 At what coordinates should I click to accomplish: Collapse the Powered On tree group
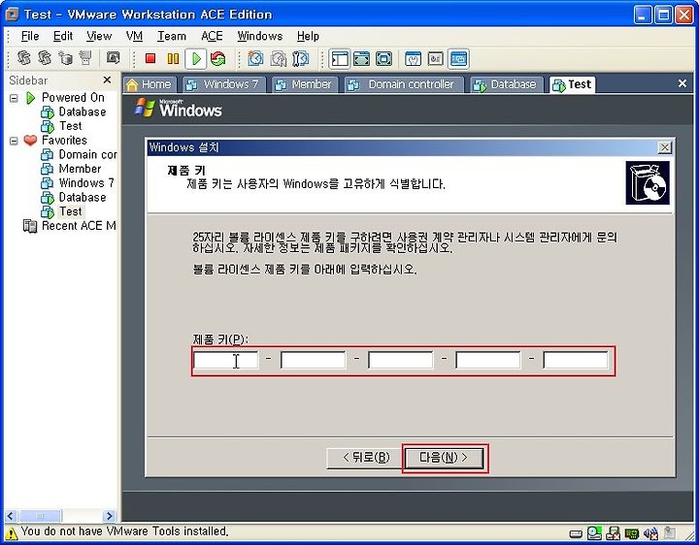pyautogui.click(x=15, y=98)
